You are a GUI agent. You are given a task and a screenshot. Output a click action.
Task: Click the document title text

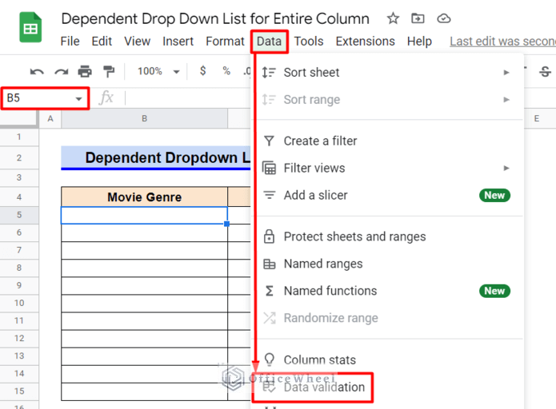215,18
